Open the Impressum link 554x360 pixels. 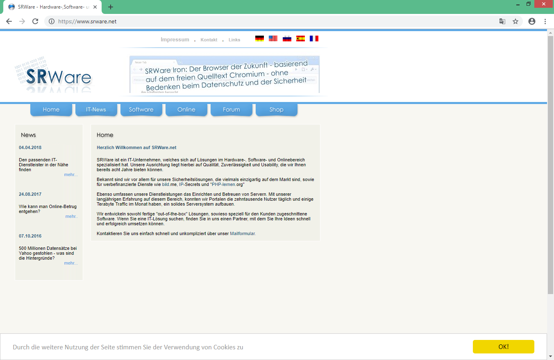pyautogui.click(x=175, y=40)
